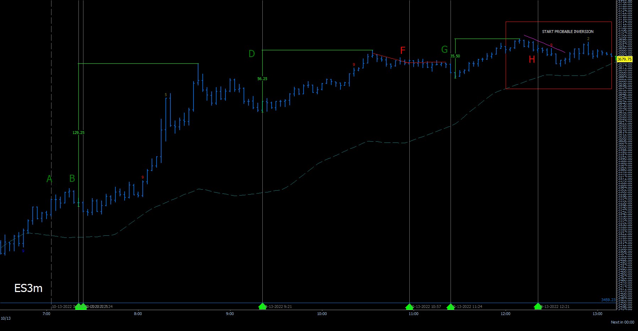This screenshot has height=331, width=638.
Task: Select the green letter G label
Action: point(445,49)
